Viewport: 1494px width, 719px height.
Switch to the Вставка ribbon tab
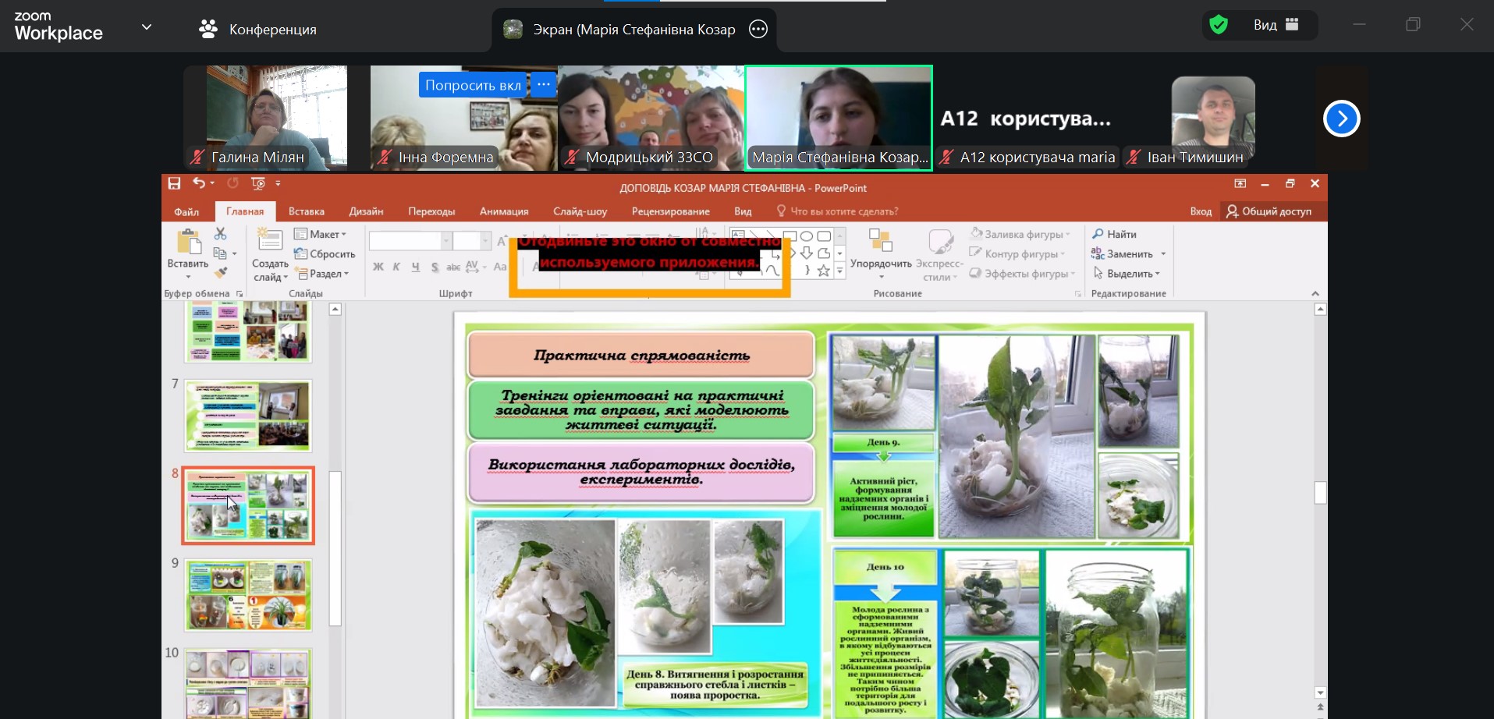click(x=306, y=211)
